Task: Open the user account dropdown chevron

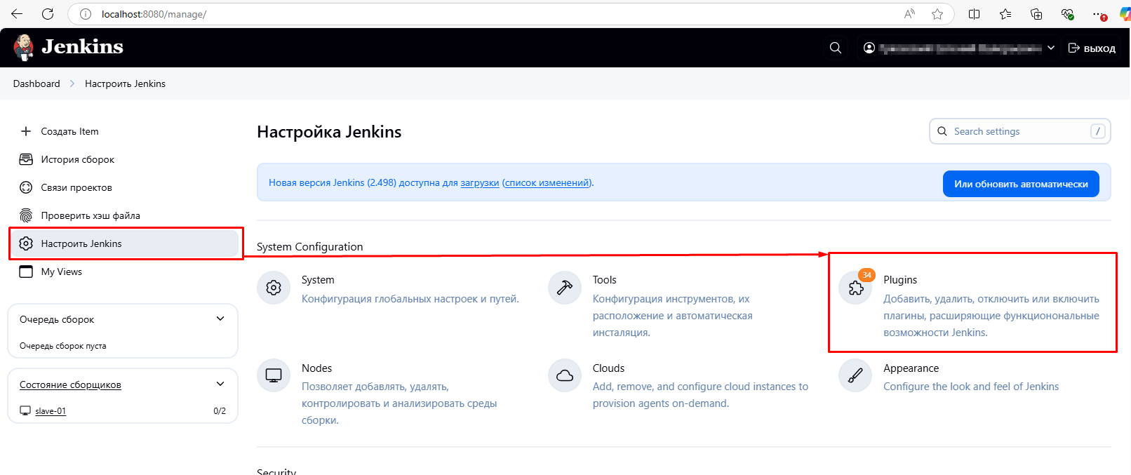Action: point(1050,48)
